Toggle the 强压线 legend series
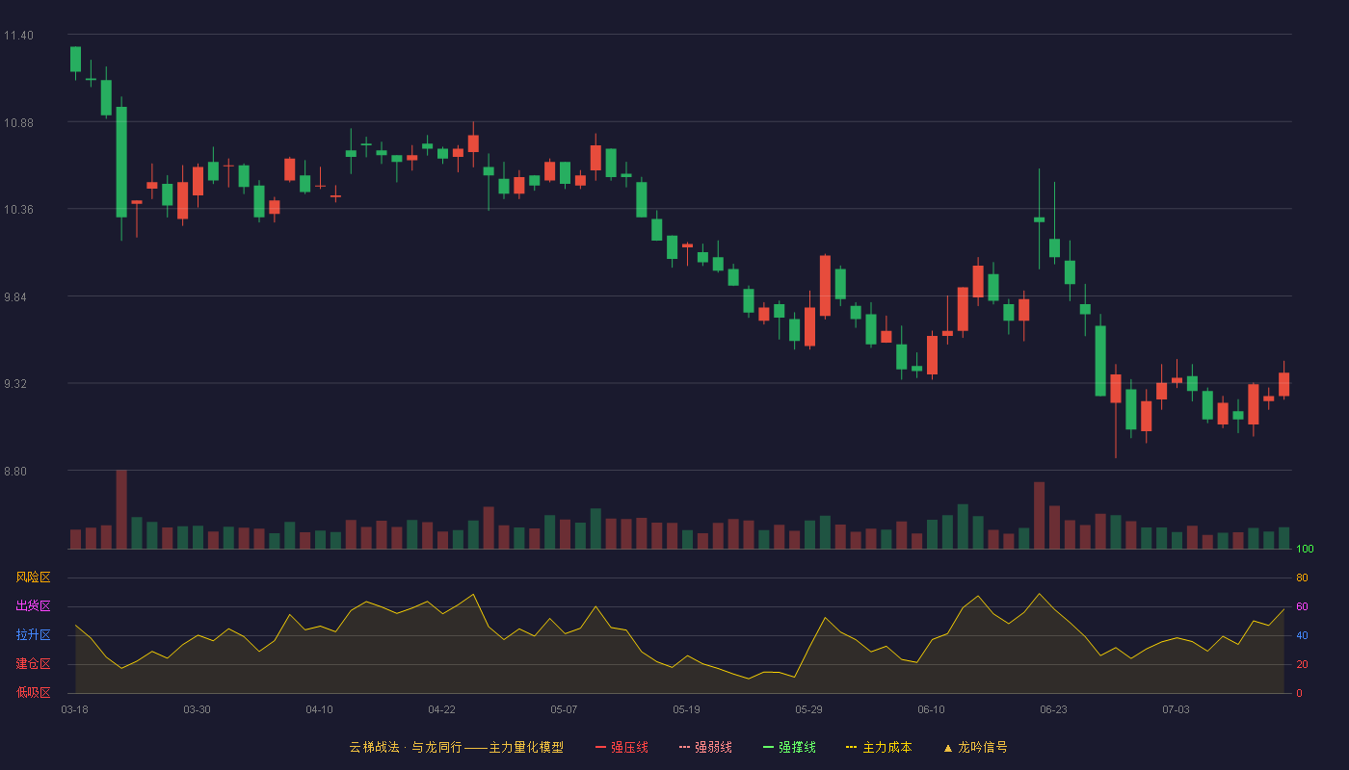This screenshot has height=770, width=1349. 622,747
